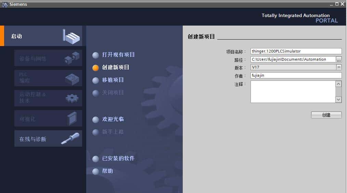Open 欢迎光临 welcome tour

113,119
